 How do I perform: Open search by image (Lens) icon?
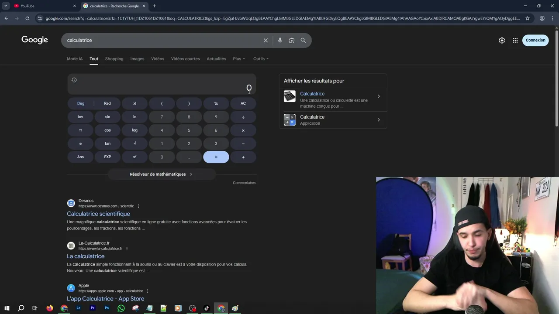[x=292, y=40]
